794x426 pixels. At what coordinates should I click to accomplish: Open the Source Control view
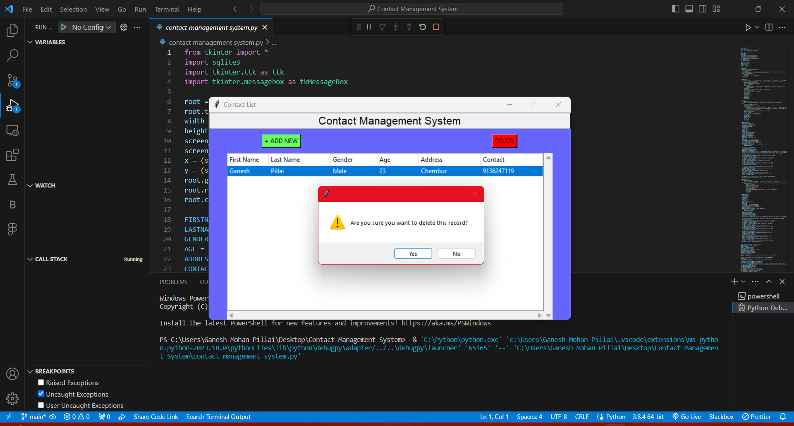click(x=12, y=81)
